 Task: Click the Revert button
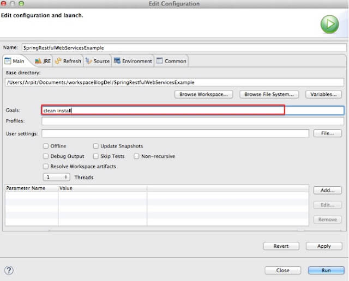tap(281, 246)
